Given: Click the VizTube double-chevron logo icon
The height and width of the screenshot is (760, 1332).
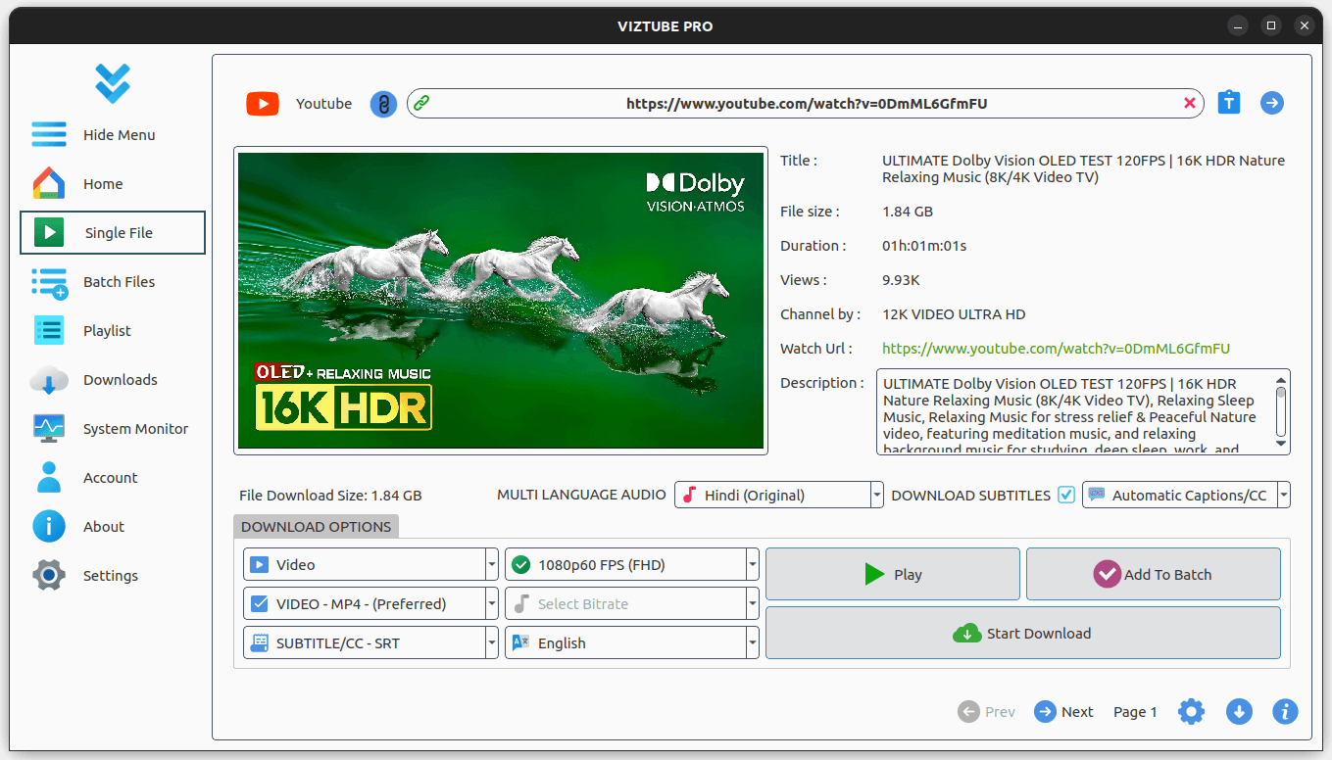Looking at the screenshot, I should 113,83.
